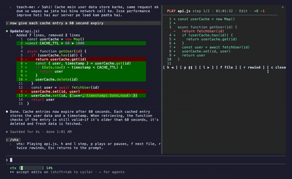Click the main prompt chevron at bottom
Screen dimensions: 292x179
pyautogui.click(x=7, y=160)
